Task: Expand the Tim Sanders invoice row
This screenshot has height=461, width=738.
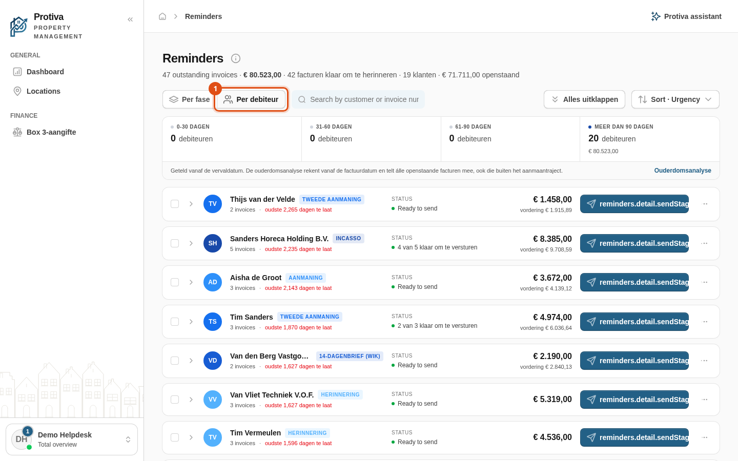Action: point(191,322)
